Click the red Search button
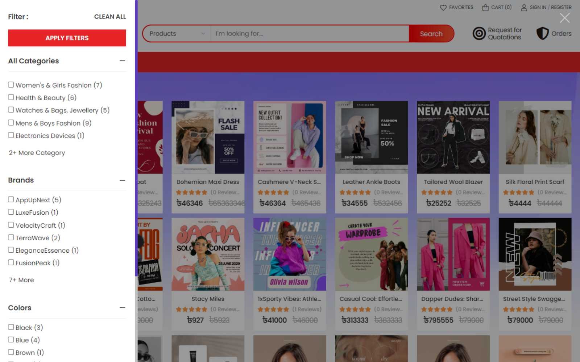This screenshot has height=362, width=580. 431,34
